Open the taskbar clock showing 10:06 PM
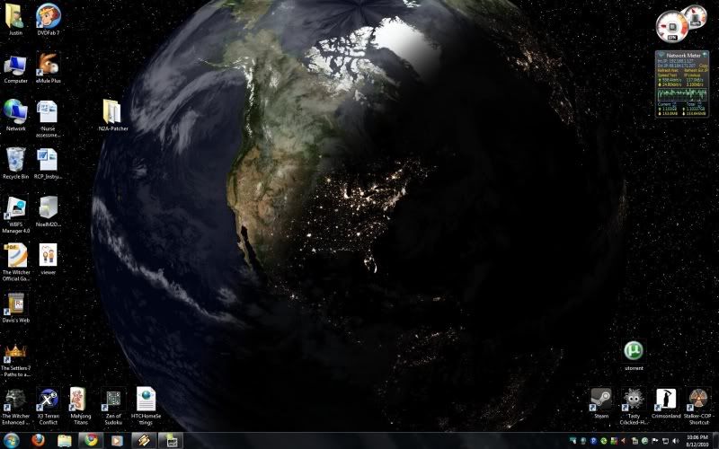Screen dimensions: 719x449 (697, 440)
